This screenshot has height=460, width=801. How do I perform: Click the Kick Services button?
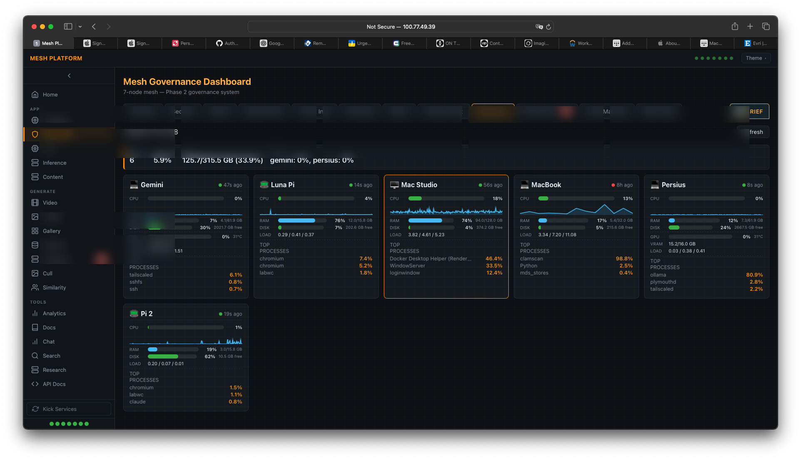click(68, 409)
